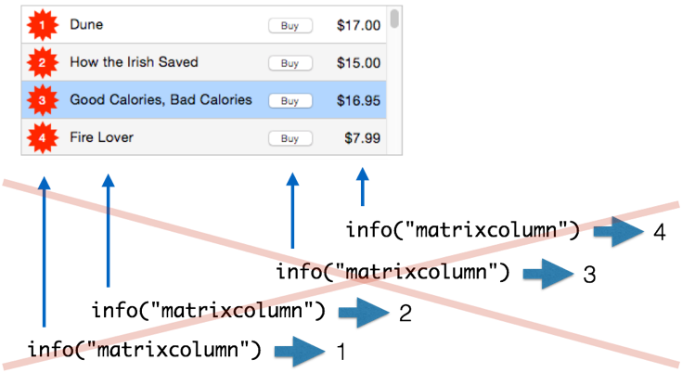Select the How the Irish Saved row
682x373 pixels.
204,62
